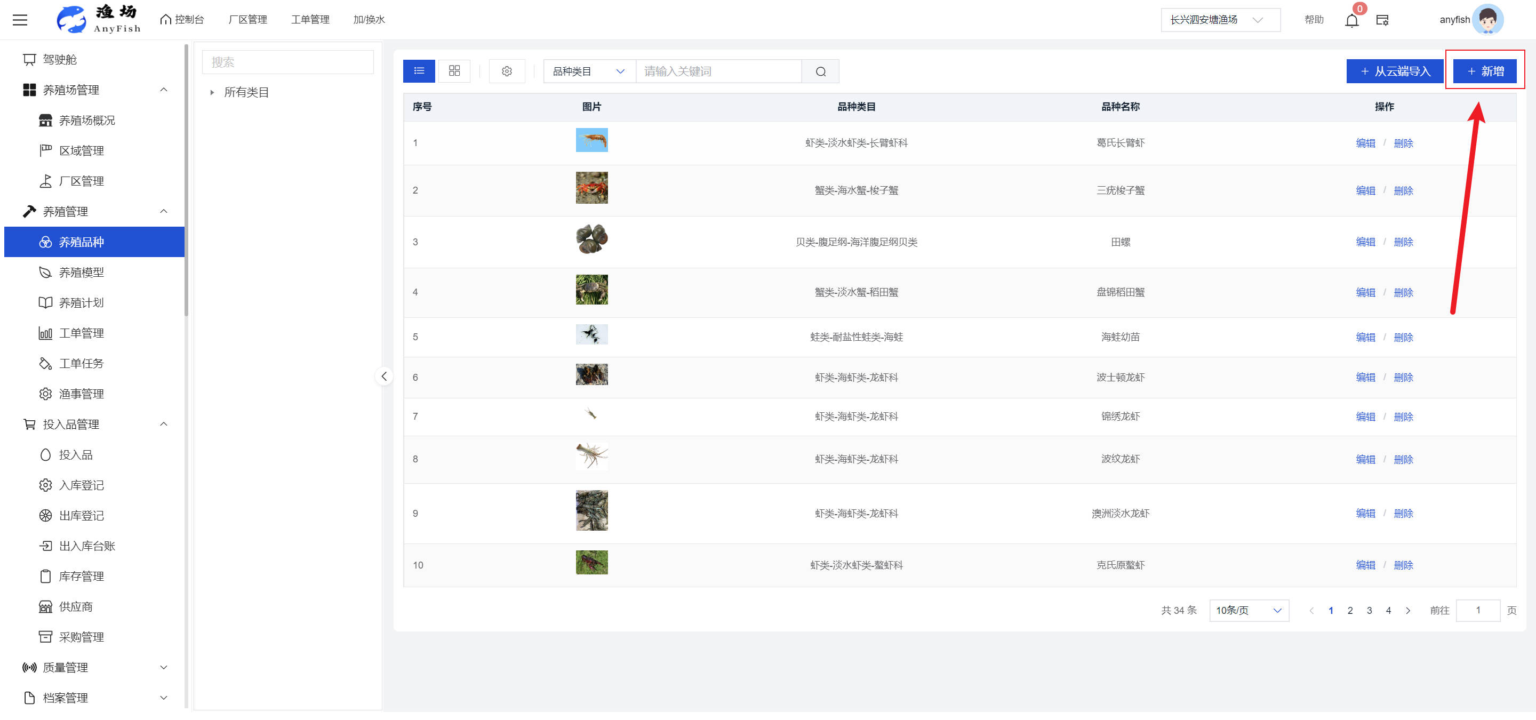Switch to list view mode
This screenshot has width=1536, height=720.
[x=419, y=71]
